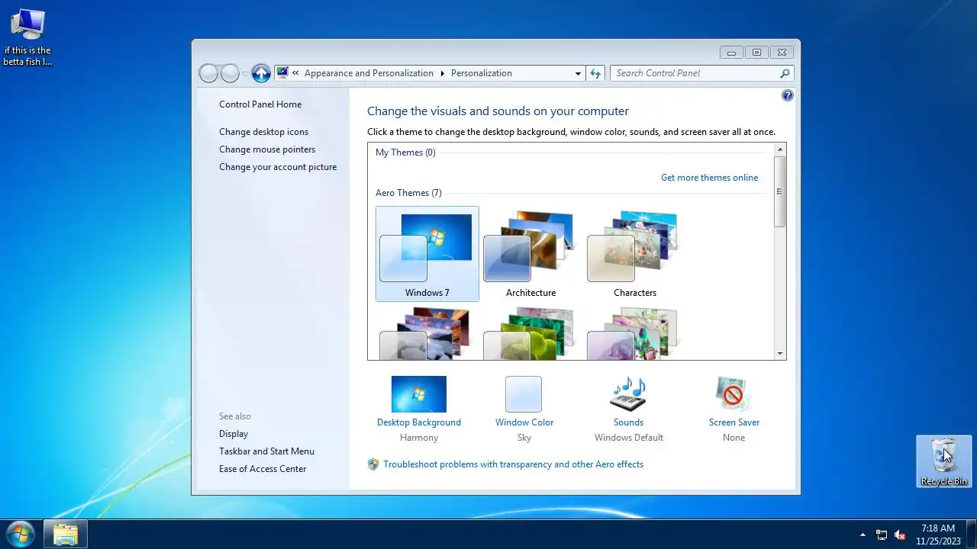This screenshot has width=977, height=549.
Task: Open Change mouse pointers link
Action: point(267,149)
